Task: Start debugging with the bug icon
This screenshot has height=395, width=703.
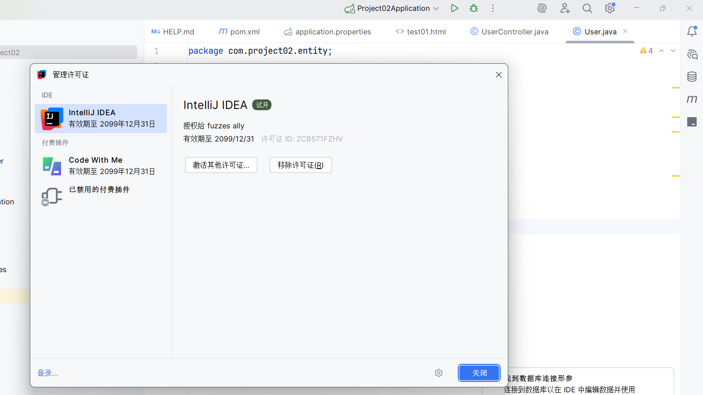Action: click(473, 8)
